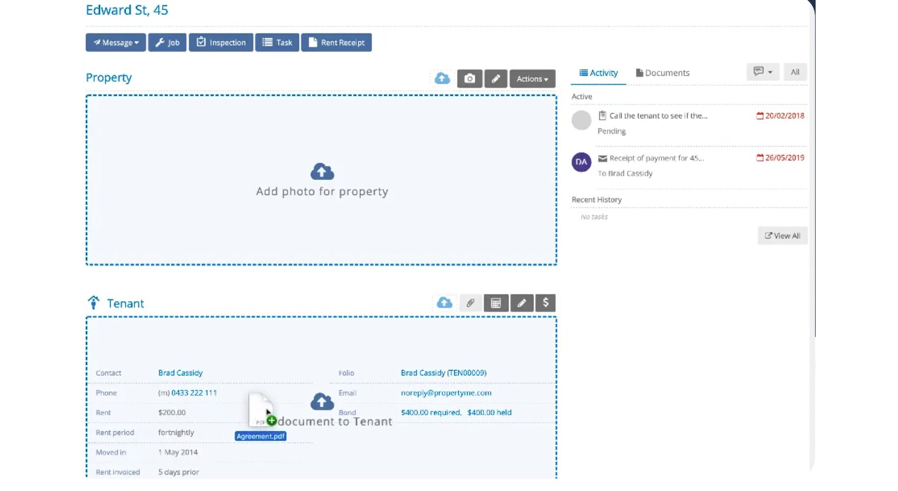Click the All filter button

(795, 72)
